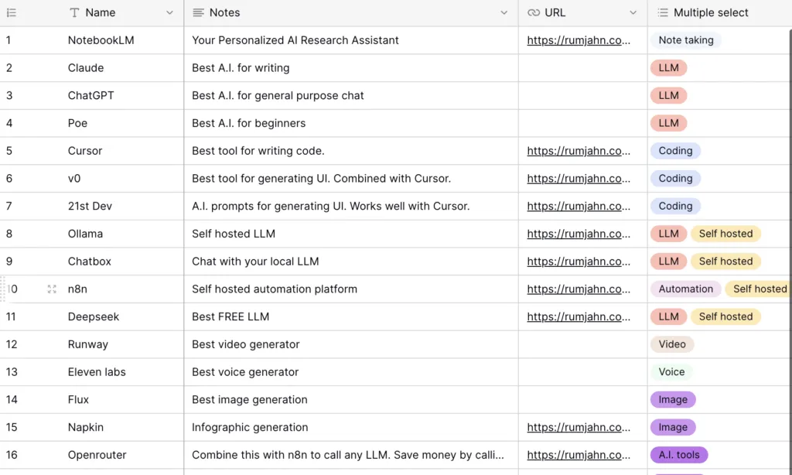Click the URL column link icon
This screenshot has height=475, width=792.
[534, 13]
